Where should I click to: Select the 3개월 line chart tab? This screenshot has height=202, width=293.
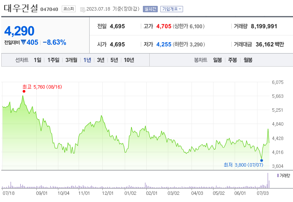(x=71, y=60)
